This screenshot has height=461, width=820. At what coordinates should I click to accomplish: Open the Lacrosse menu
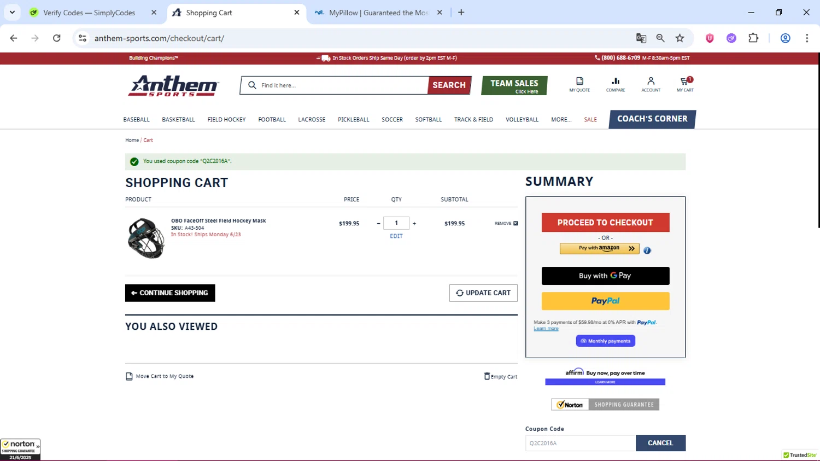pyautogui.click(x=312, y=120)
